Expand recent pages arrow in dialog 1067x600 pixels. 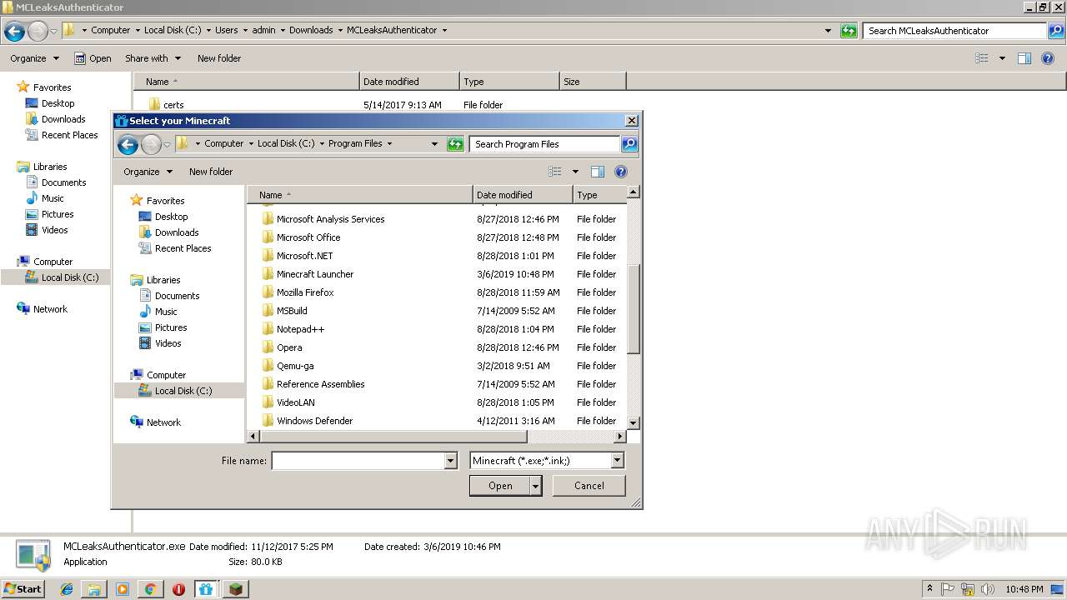(167, 145)
